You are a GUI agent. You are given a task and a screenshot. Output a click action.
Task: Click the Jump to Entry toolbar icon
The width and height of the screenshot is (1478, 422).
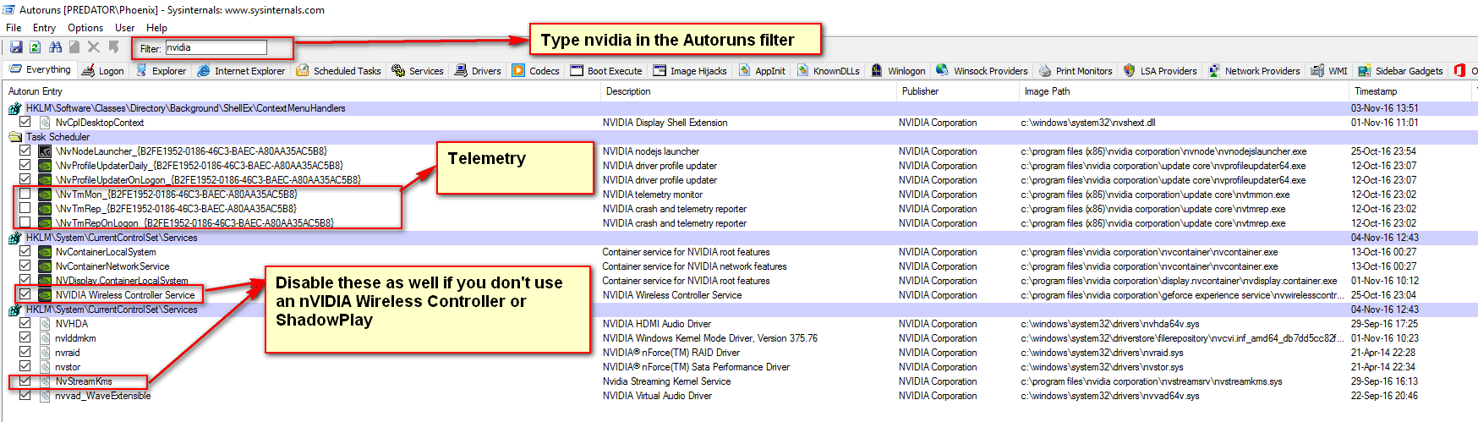pos(113,47)
